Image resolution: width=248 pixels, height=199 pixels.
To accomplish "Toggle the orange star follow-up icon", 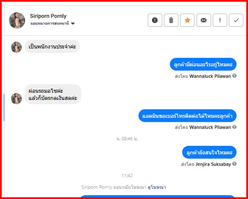I will click(x=187, y=20).
